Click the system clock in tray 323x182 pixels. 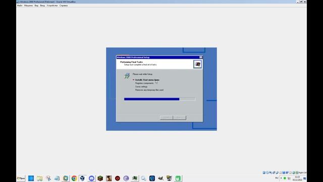(297, 178)
